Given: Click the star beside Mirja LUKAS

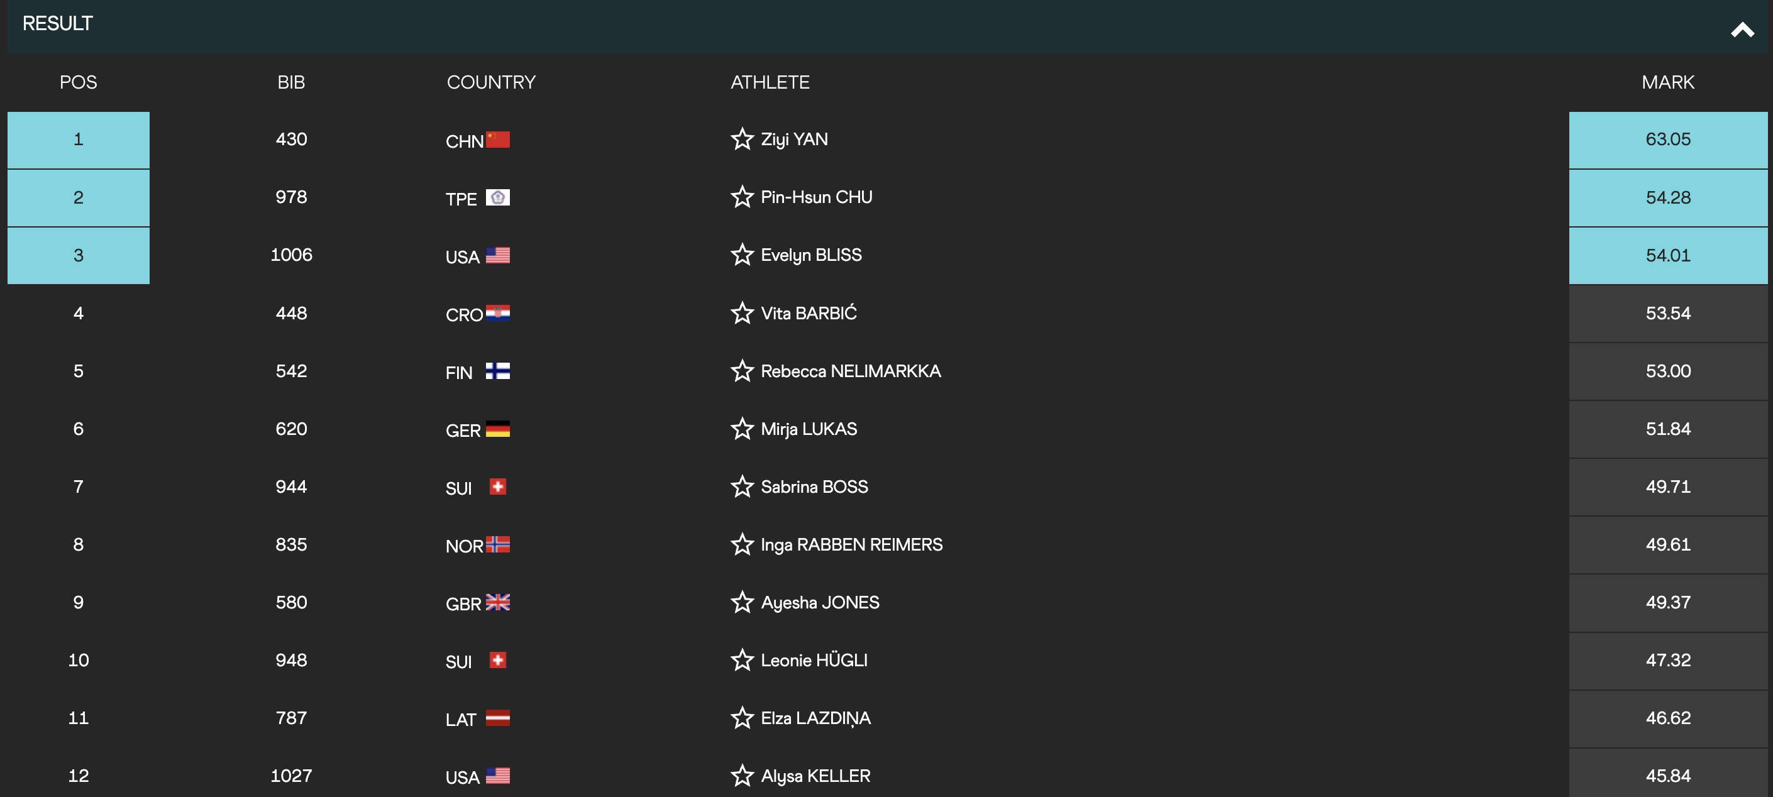Looking at the screenshot, I should pyautogui.click(x=742, y=429).
